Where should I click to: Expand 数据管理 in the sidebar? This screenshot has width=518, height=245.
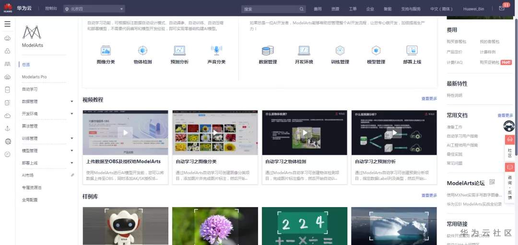71,101
